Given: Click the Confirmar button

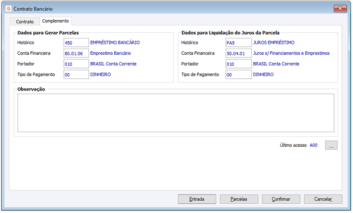Looking at the screenshot, I should pos(281,199).
